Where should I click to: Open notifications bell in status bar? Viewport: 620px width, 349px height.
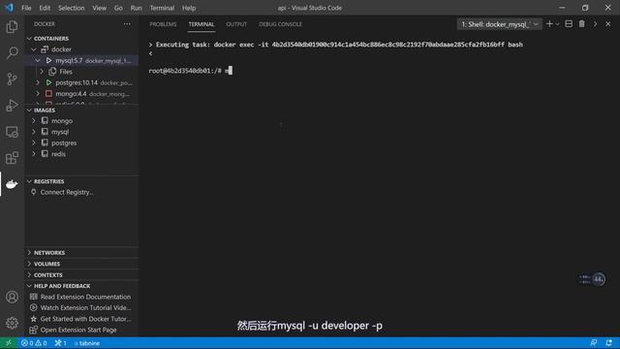click(609, 343)
